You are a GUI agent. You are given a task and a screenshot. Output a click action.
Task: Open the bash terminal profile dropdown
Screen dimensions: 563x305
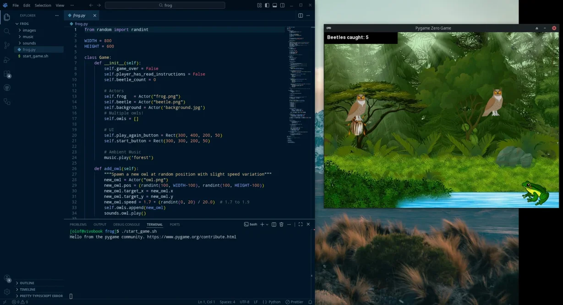click(267, 224)
